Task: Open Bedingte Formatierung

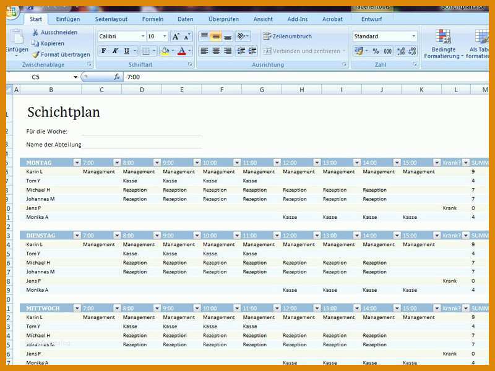Action: pos(443,43)
